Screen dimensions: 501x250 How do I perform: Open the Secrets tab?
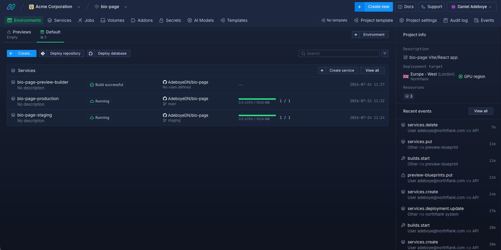coord(170,20)
